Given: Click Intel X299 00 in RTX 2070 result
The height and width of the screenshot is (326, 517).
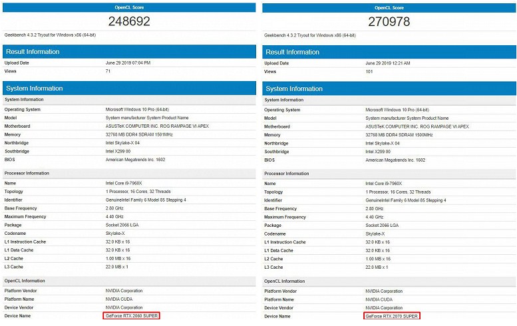Looking at the screenshot, I should pos(378,152).
